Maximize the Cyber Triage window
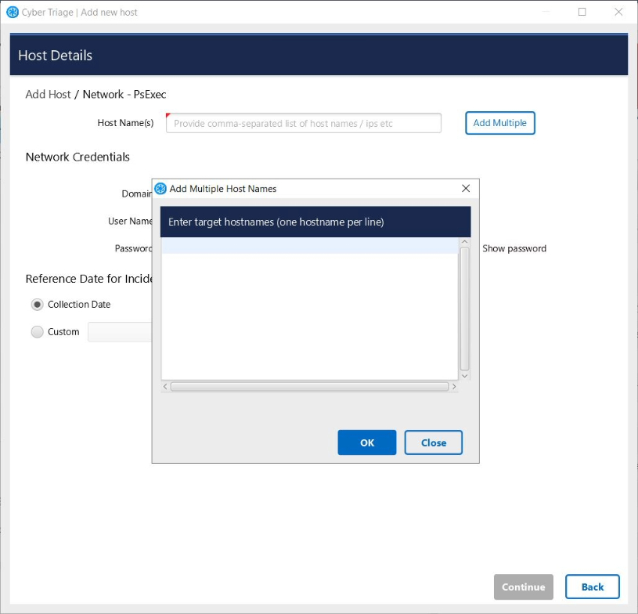Viewport: 638px width, 614px height. [x=582, y=12]
